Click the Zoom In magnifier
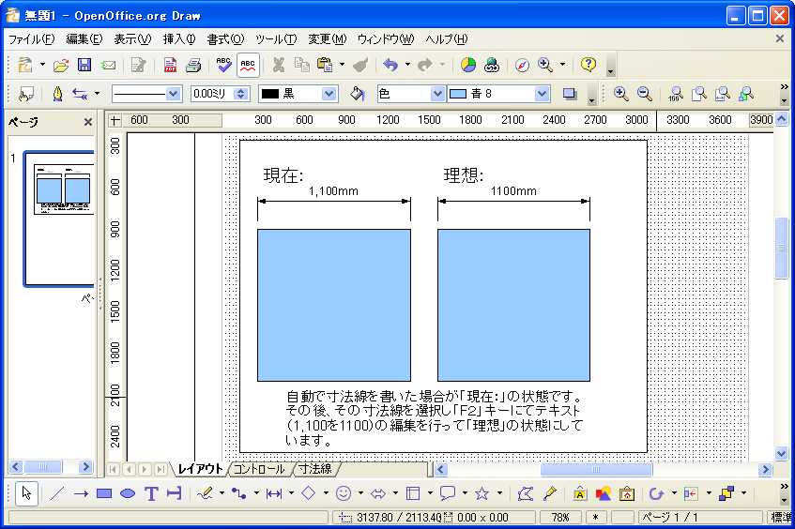 click(x=620, y=94)
